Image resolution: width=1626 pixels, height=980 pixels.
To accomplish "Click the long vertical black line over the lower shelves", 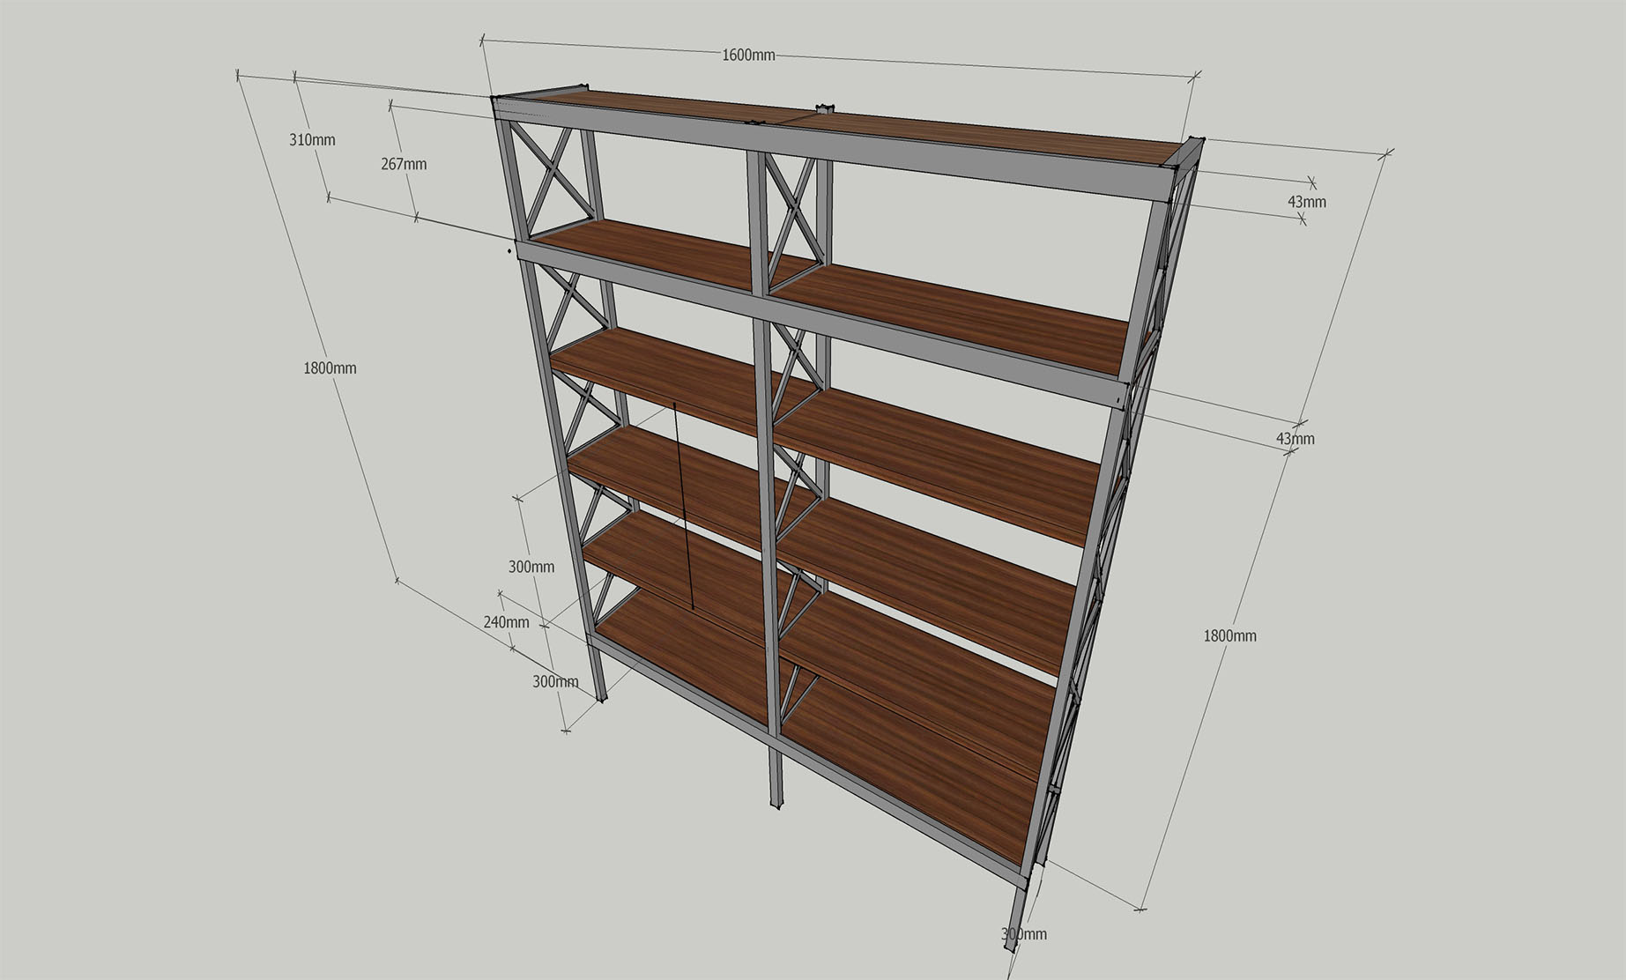I will point(684,506).
